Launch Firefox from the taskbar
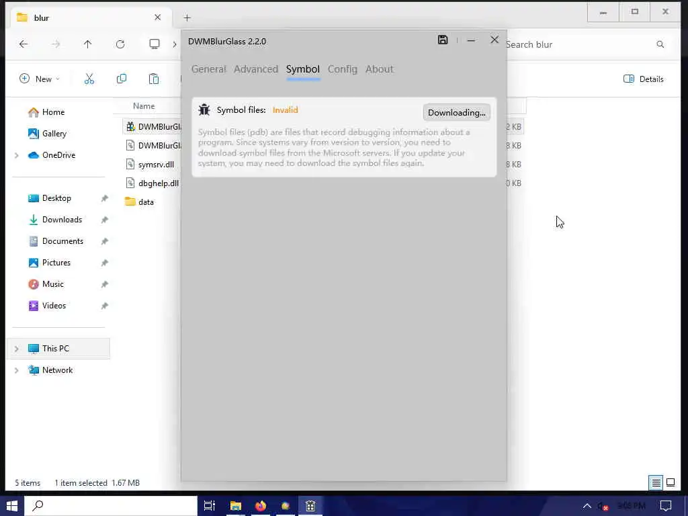688x516 pixels. coord(260,506)
